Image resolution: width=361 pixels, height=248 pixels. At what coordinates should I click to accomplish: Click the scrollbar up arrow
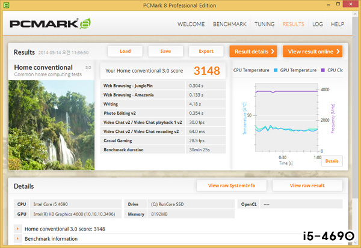(x=355, y=14)
